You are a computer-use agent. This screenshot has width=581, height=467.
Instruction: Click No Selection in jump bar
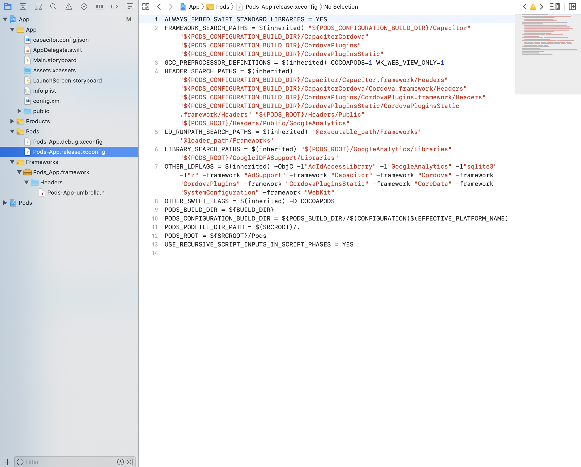(341, 7)
